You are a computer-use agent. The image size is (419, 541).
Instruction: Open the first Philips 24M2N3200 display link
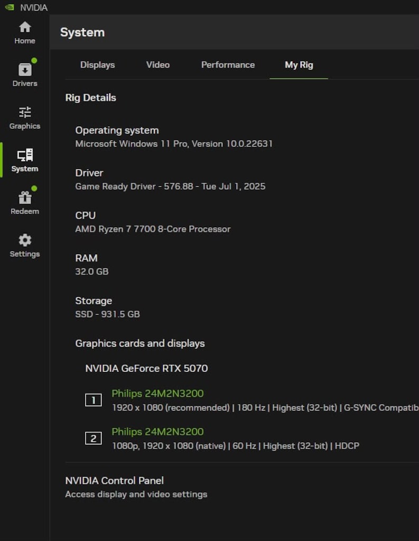157,393
